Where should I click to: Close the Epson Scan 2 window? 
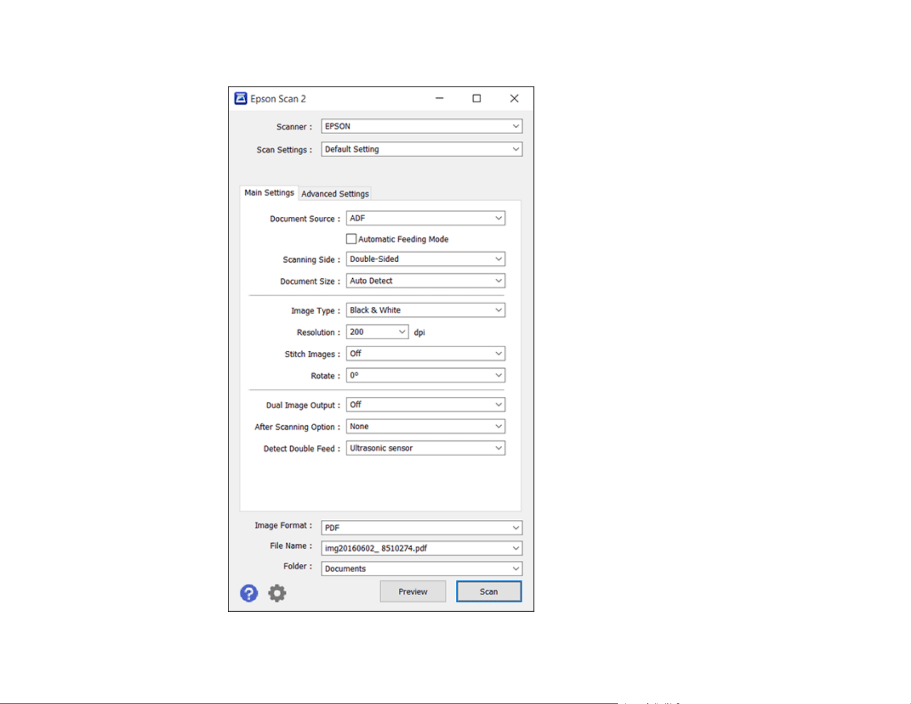pos(514,98)
